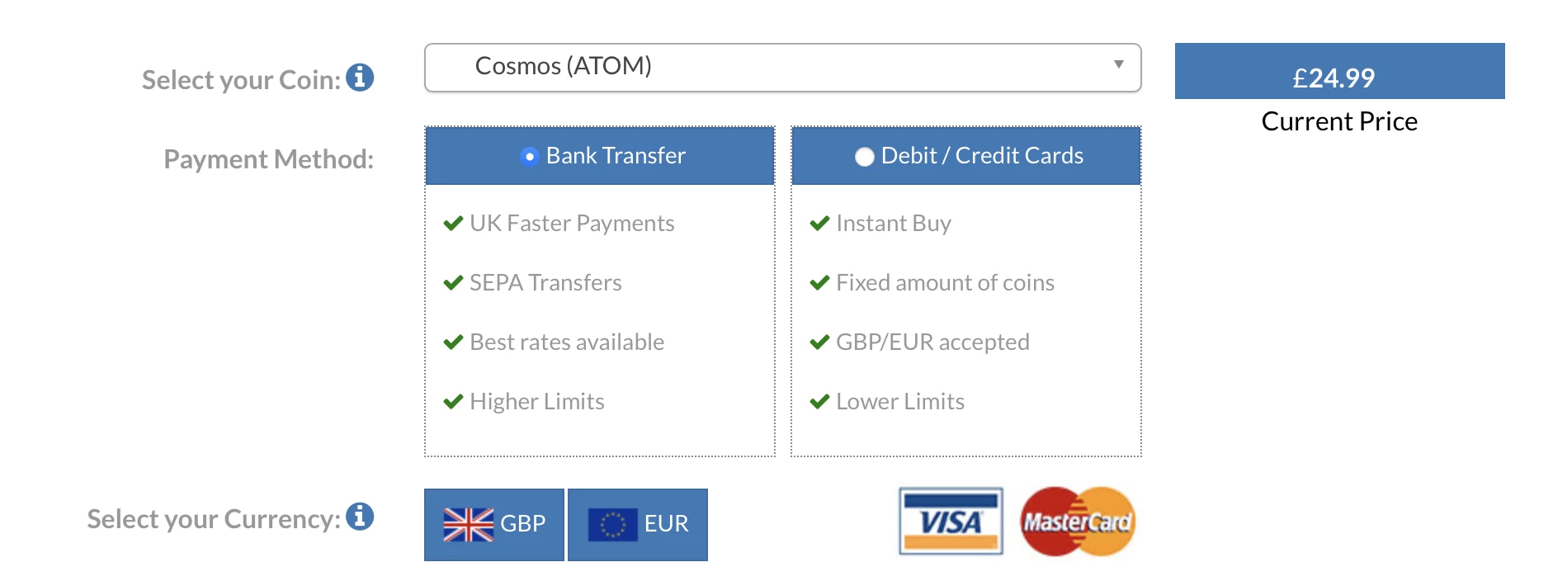The width and height of the screenshot is (1553, 581).
Task: Choose EUR as your currency
Action: pos(638,524)
